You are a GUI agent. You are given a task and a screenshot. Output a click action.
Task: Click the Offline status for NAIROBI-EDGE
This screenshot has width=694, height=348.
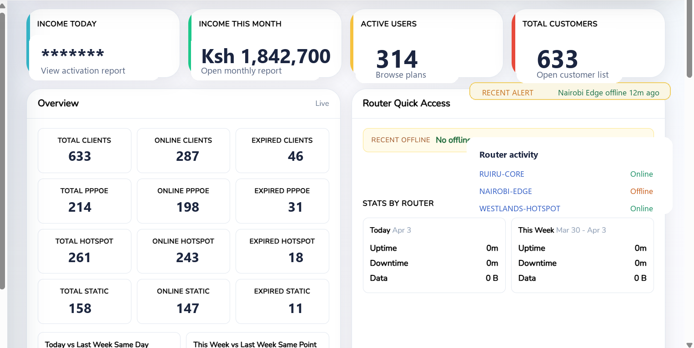[x=641, y=191]
